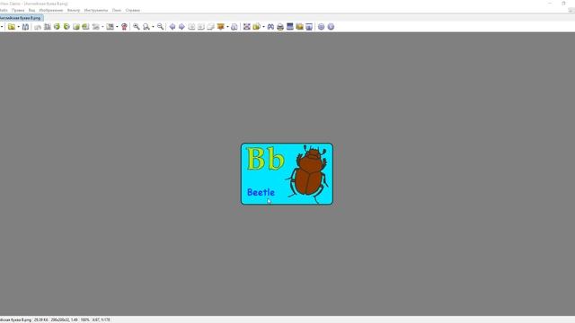Open the Правка menu
Viewport: 575px width, 323px height.
[18, 10]
